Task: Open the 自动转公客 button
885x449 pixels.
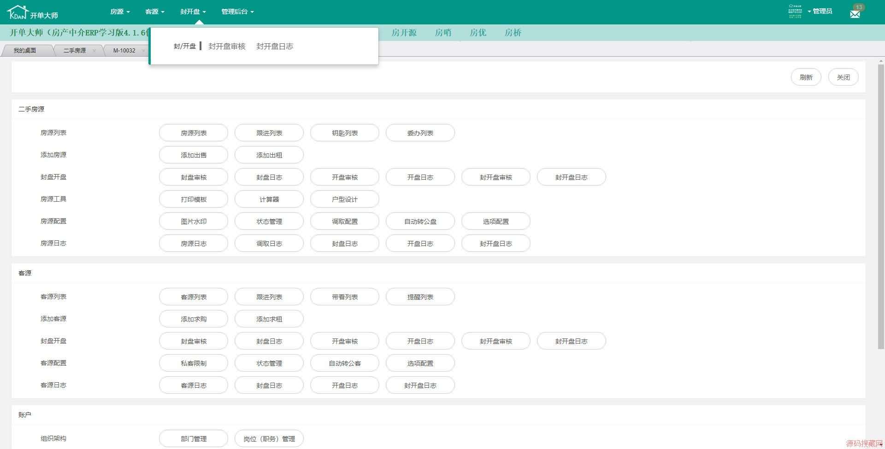Action: 345,363
